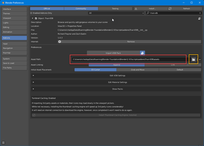The image size is (204, 146).
Task: Click the Blender logo in the title bar
Action: pos(3,3)
